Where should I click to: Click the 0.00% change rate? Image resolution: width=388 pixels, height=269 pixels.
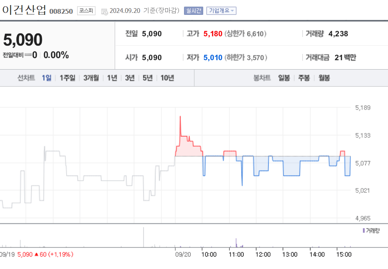[56, 55]
